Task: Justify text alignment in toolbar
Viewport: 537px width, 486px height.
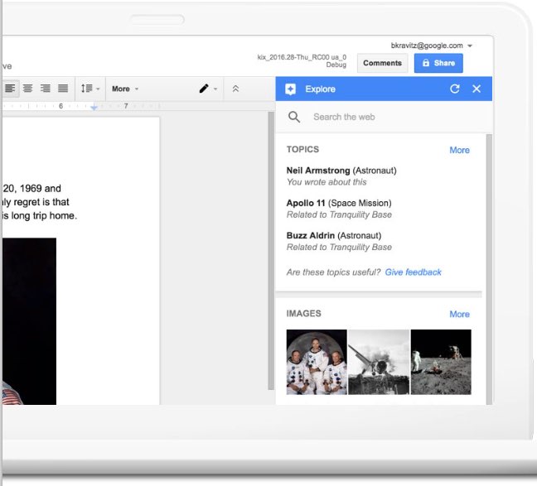Action: click(x=63, y=89)
